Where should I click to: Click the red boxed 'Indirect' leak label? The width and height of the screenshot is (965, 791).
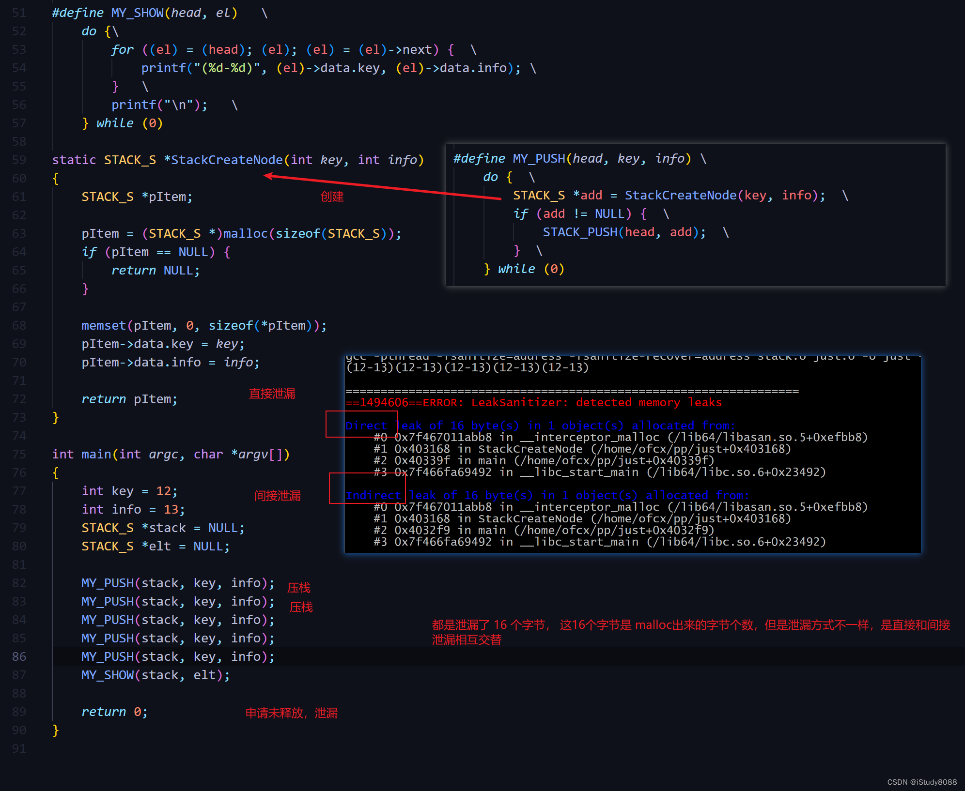click(x=373, y=495)
